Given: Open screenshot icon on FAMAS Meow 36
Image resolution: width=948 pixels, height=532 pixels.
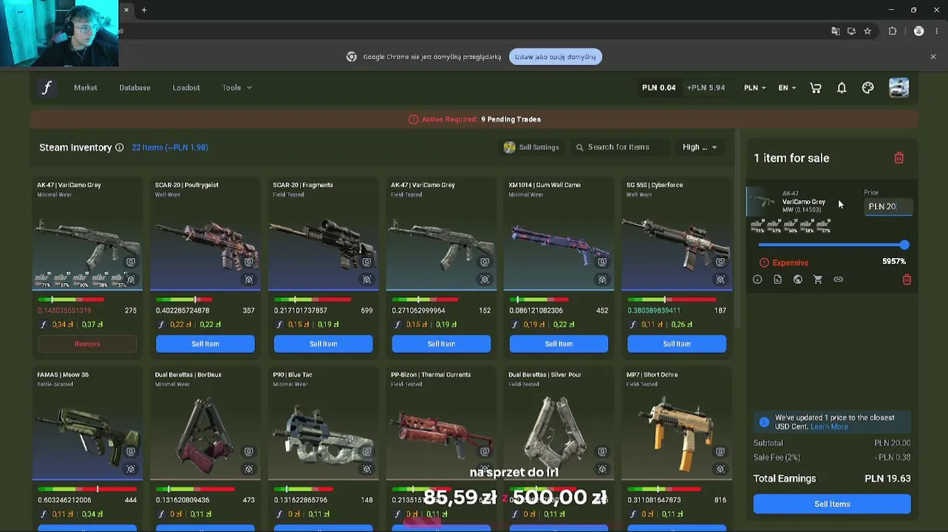Looking at the screenshot, I should click(x=131, y=451).
